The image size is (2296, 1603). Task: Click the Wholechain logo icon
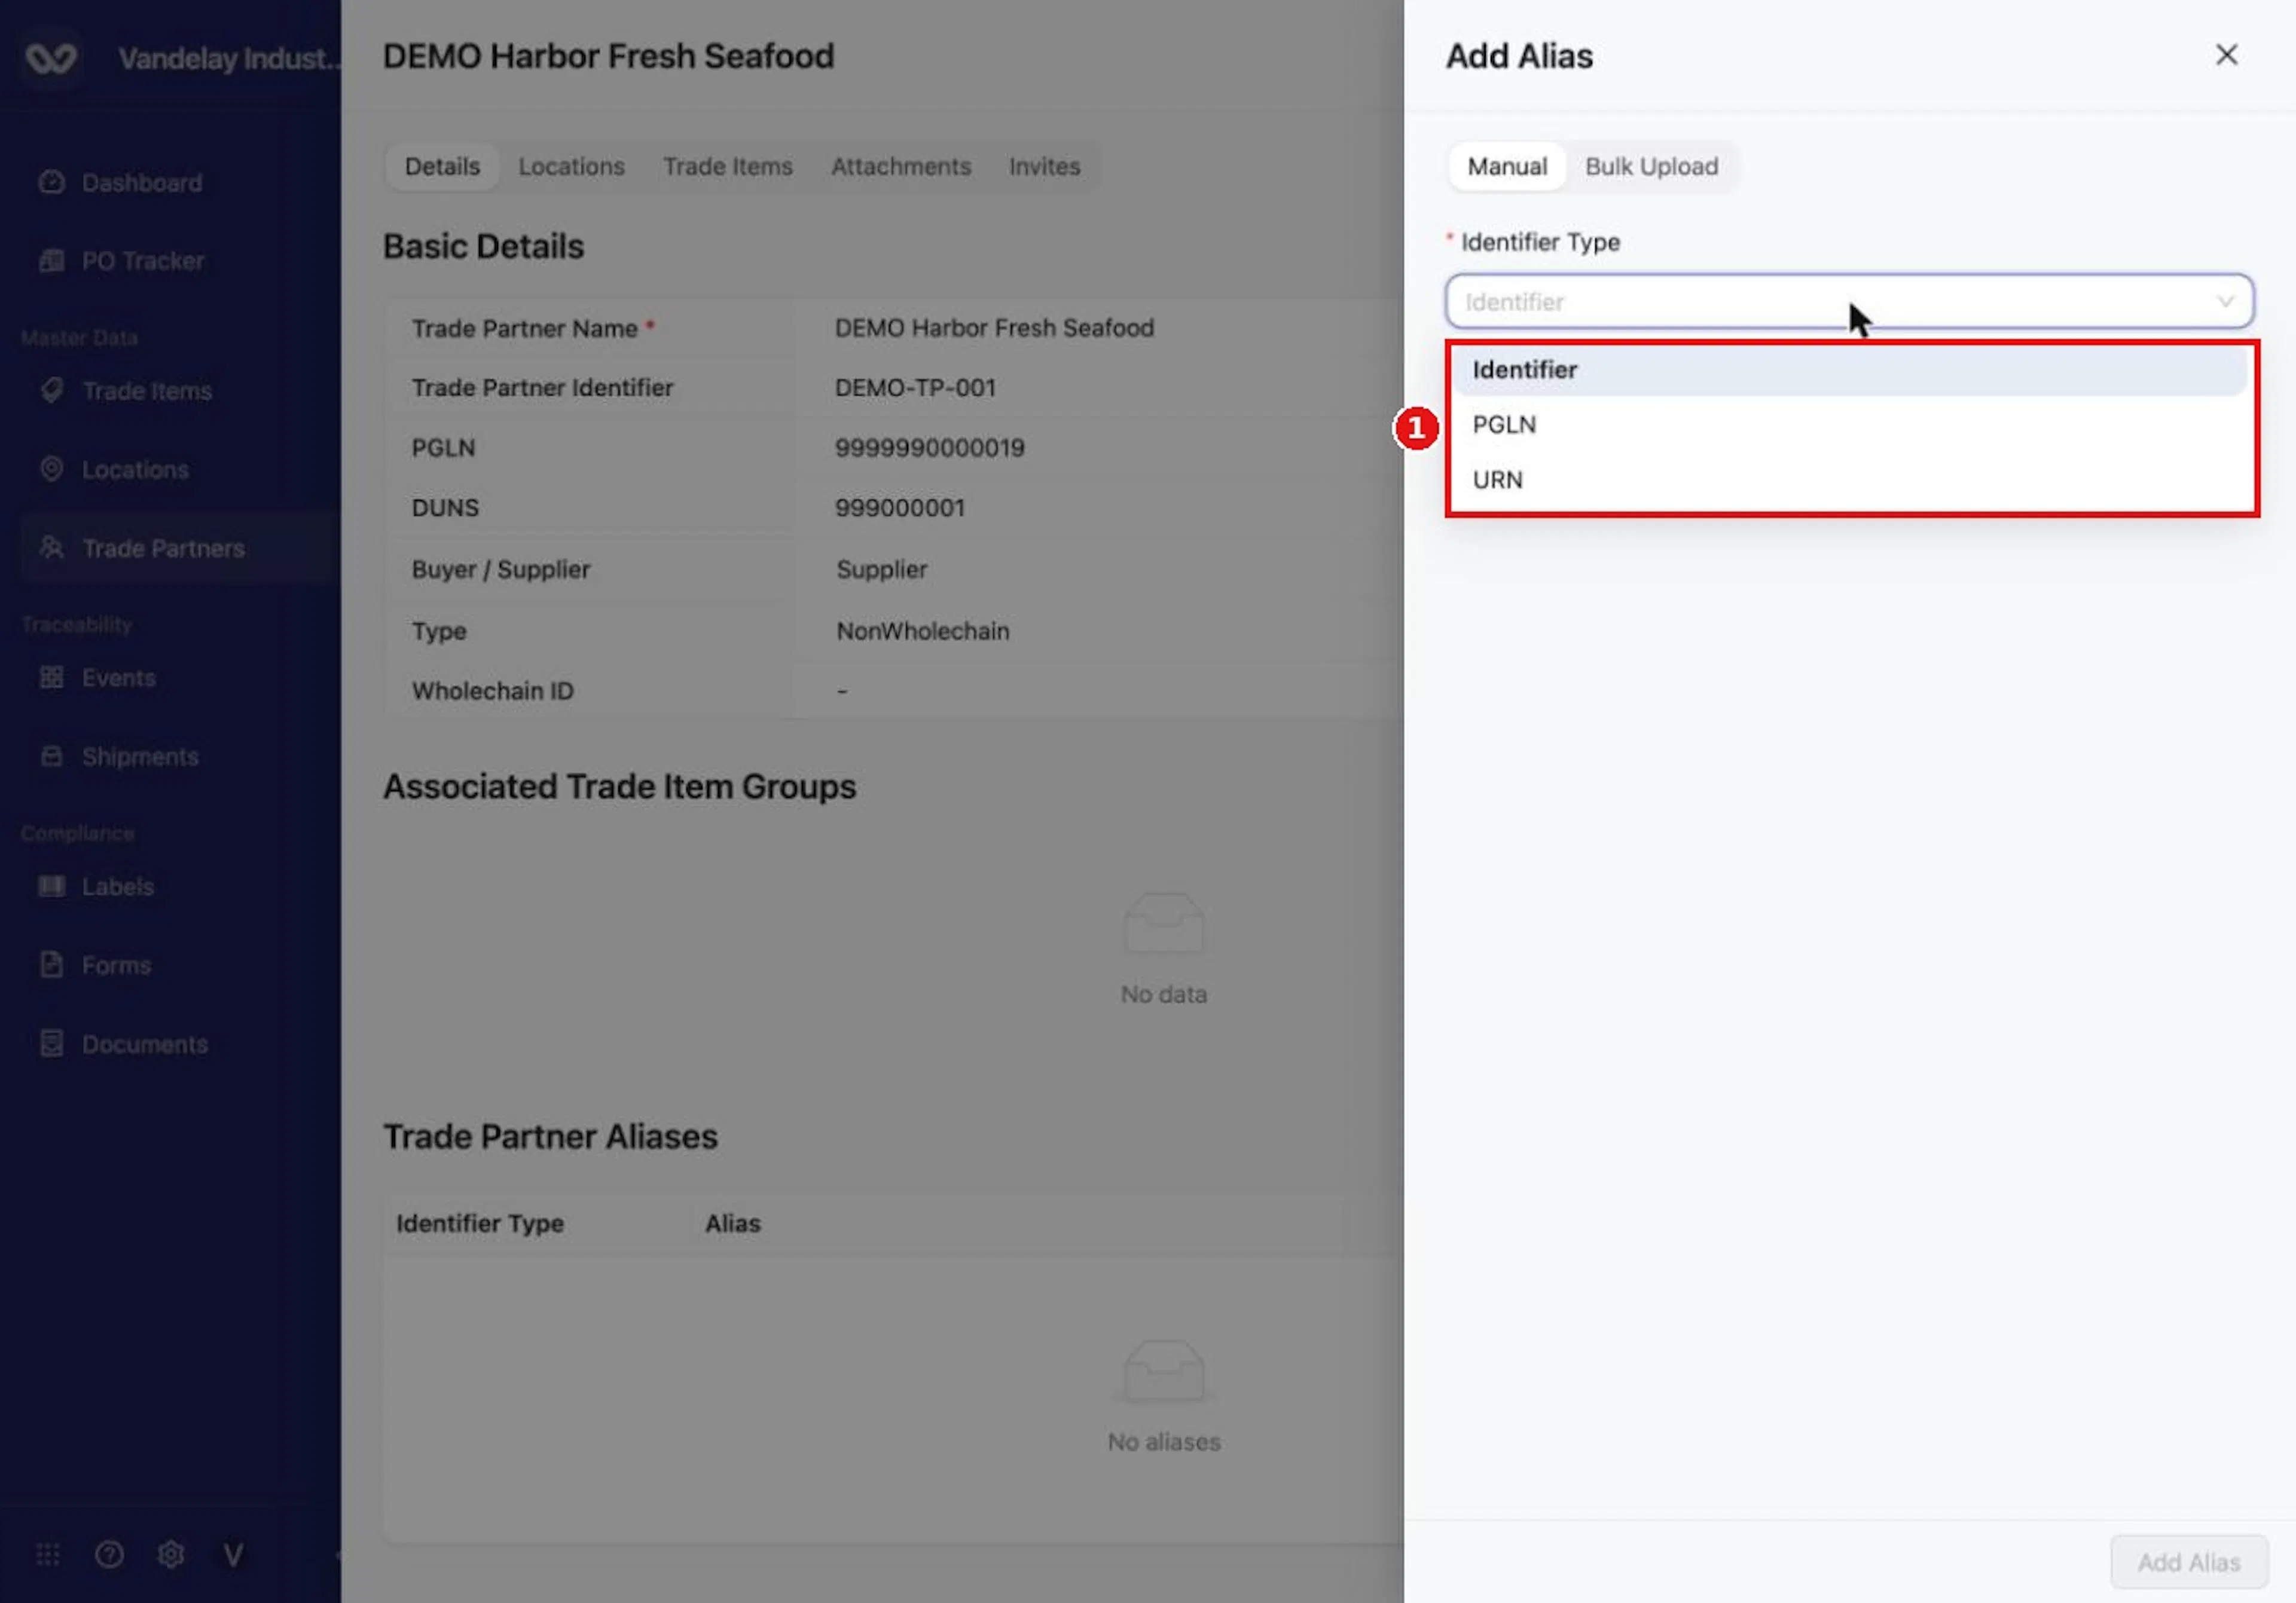(x=51, y=58)
